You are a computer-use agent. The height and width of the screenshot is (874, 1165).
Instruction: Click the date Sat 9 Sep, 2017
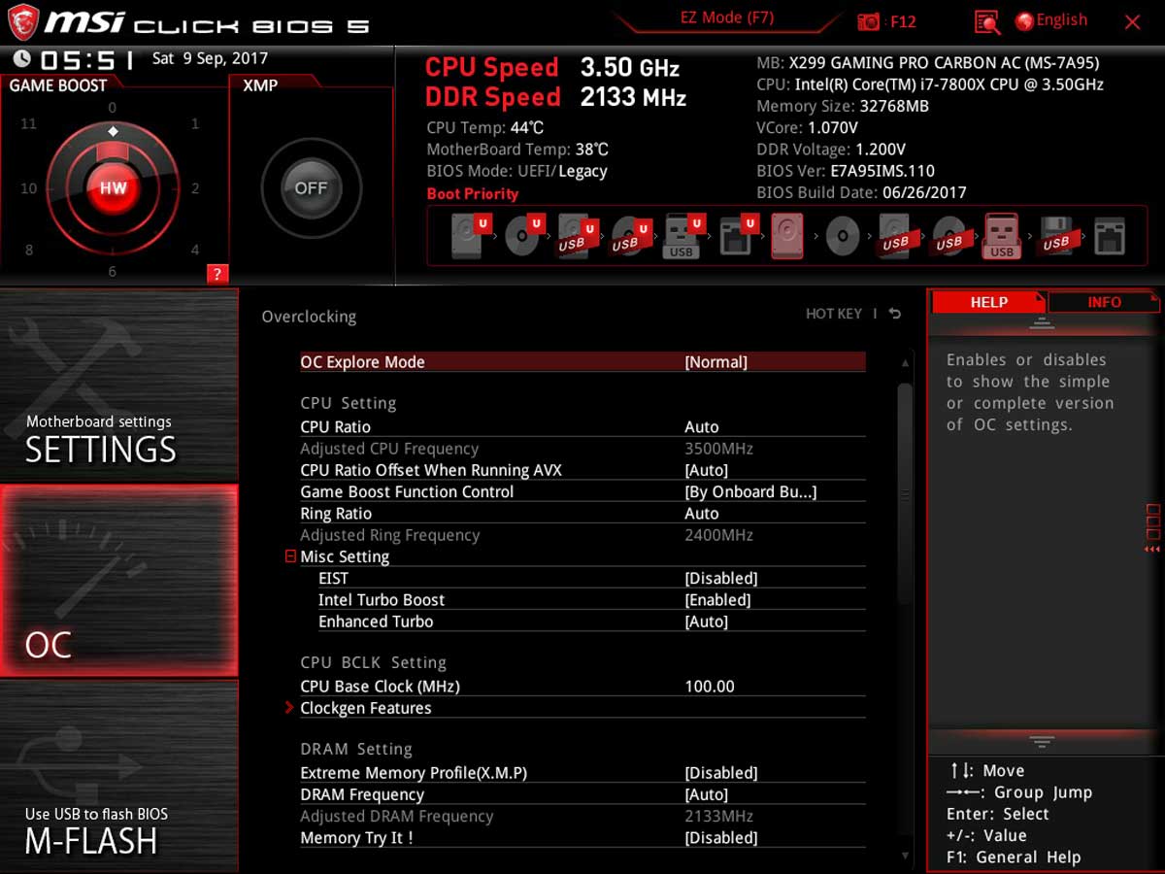tap(210, 58)
